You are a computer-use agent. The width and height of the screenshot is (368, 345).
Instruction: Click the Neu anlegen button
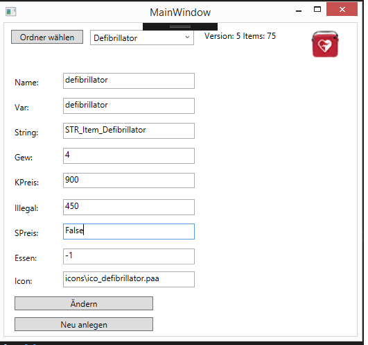pos(84,324)
